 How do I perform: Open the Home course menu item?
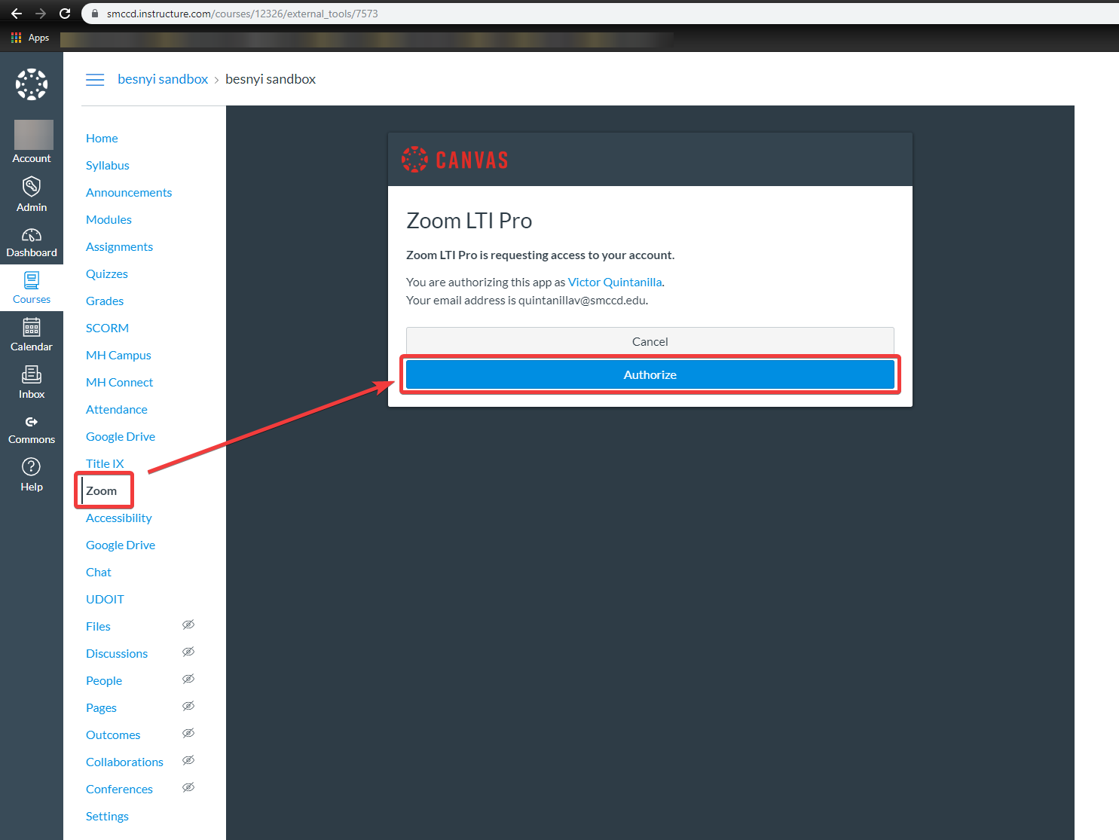[102, 138]
